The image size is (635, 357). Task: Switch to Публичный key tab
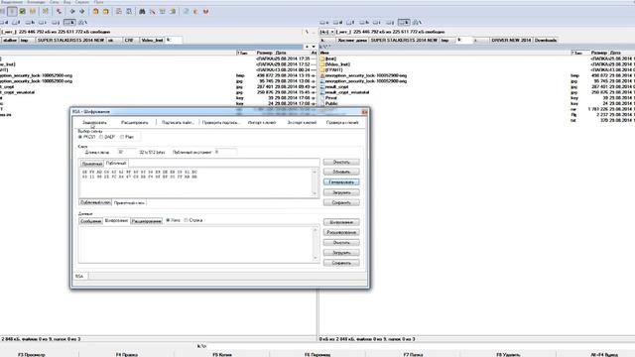click(116, 163)
